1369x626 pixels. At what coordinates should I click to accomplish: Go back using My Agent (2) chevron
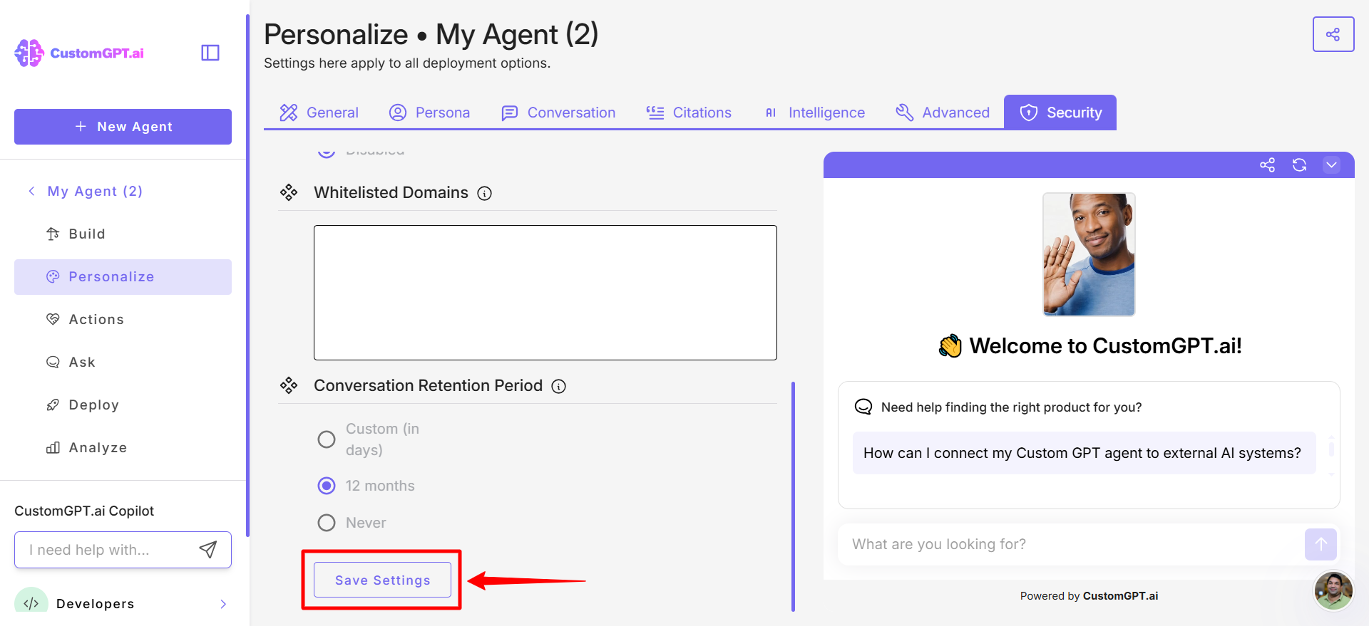[x=31, y=191]
